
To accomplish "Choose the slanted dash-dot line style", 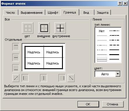I will [114, 35].
